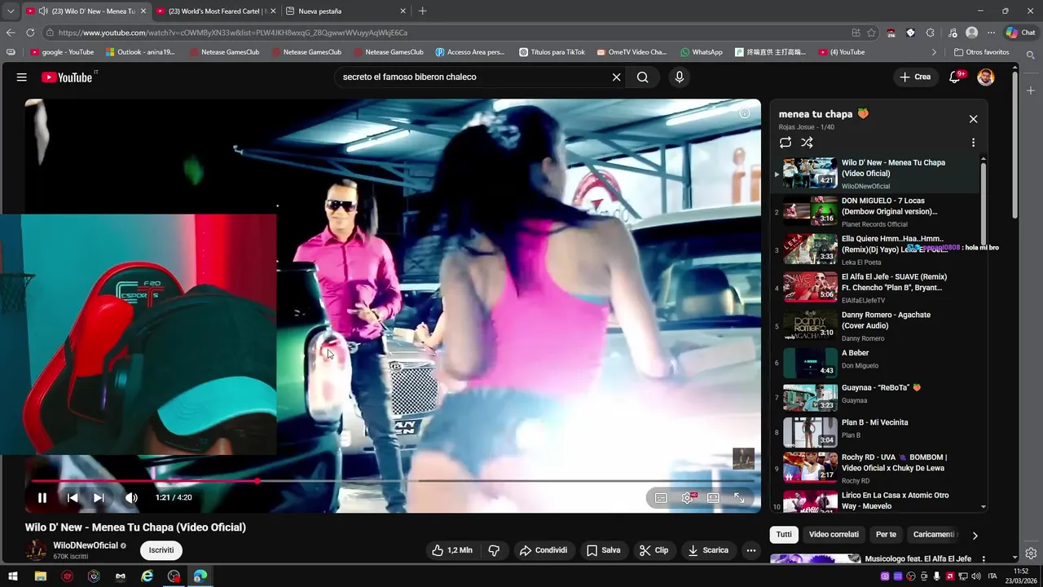Play Guaynaa - ReBoTa playlist item

coord(876,397)
